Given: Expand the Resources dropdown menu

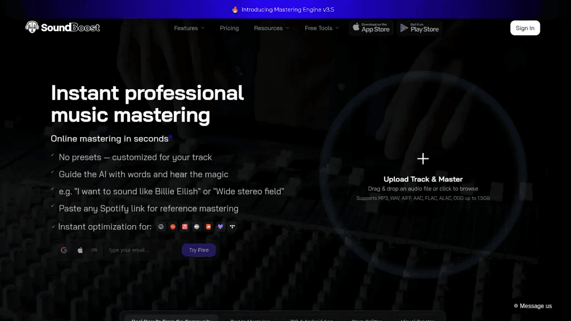Looking at the screenshot, I should (x=272, y=28).
